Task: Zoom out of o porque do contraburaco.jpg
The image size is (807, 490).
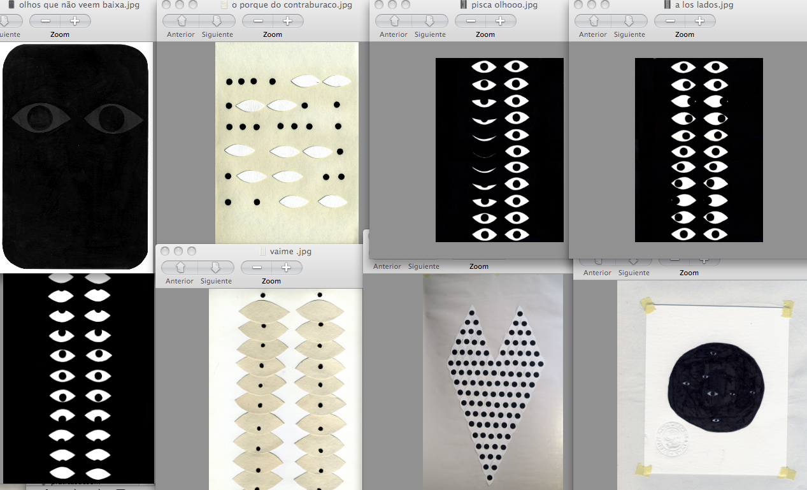Action: (x=258, y=21)
